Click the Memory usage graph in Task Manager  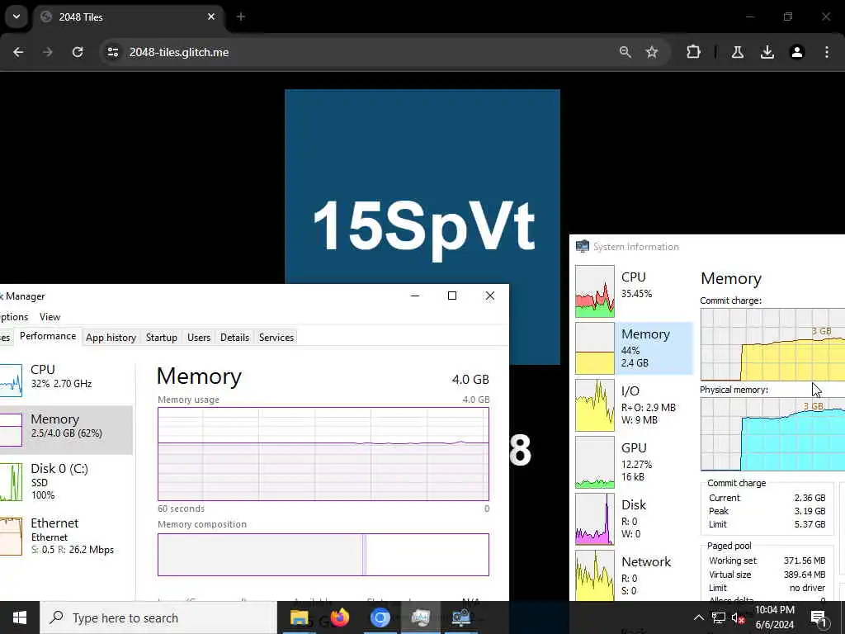pos(323,454)
